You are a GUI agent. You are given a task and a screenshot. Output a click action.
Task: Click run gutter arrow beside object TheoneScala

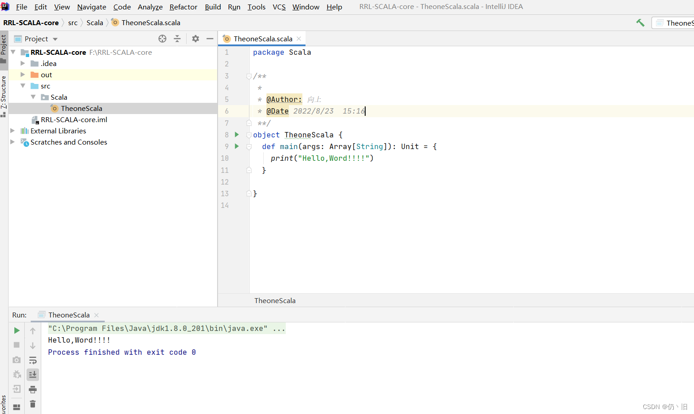pyautogui.click(x=237, y=135)
